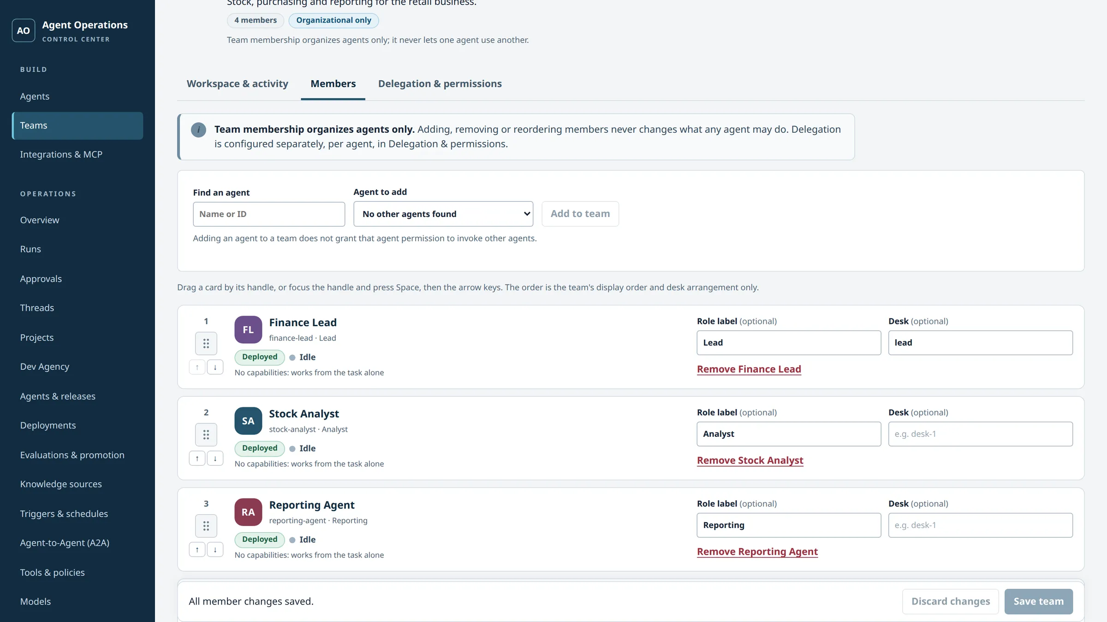Click Save team button
Image resolution: width=1107 pixels, height=622 pixels.
tap(1039, 601)
